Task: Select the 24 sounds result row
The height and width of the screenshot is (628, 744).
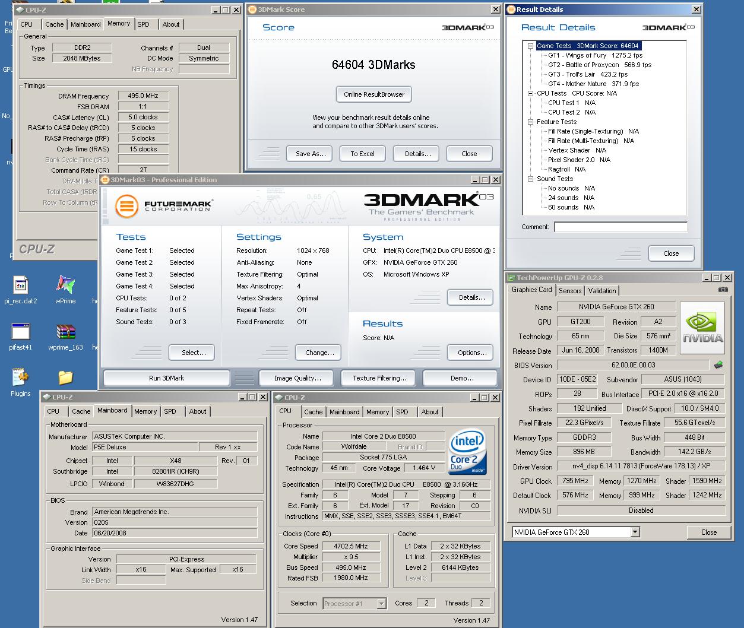Action: tap(571, 198)
